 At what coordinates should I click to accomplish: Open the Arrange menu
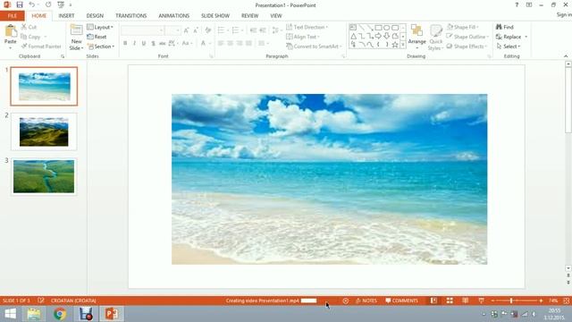coord(417,37)
